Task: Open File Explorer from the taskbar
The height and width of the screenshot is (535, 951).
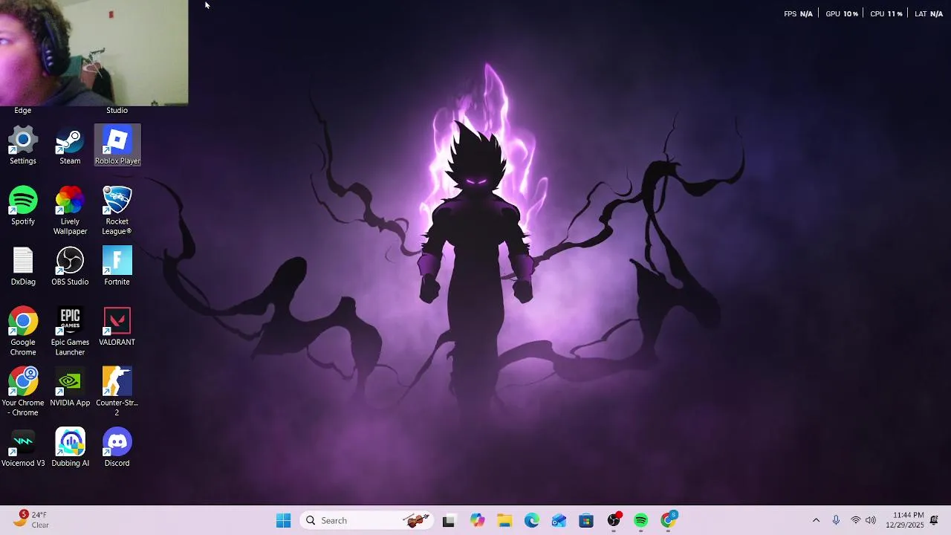Action: click(504, 521)
